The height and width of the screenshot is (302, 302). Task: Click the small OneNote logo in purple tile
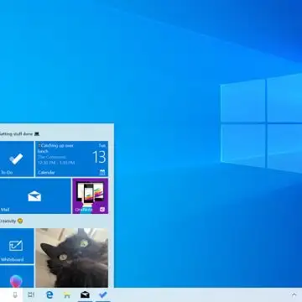(x=102, y=210)
